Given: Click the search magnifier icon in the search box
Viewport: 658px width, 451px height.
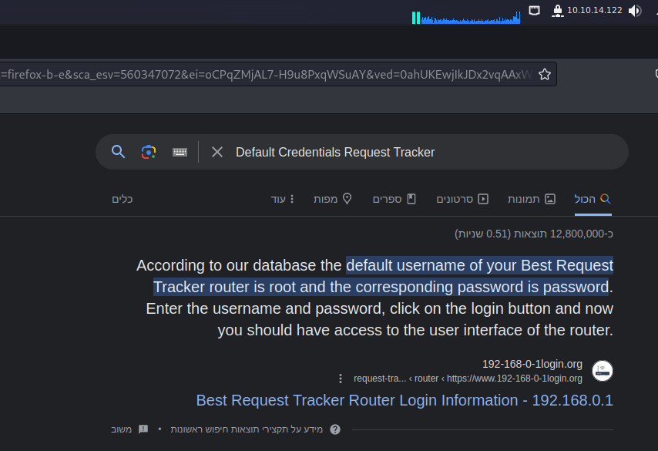Looking at the screenshot, I should pyautogui.click(x=119, y=152).
